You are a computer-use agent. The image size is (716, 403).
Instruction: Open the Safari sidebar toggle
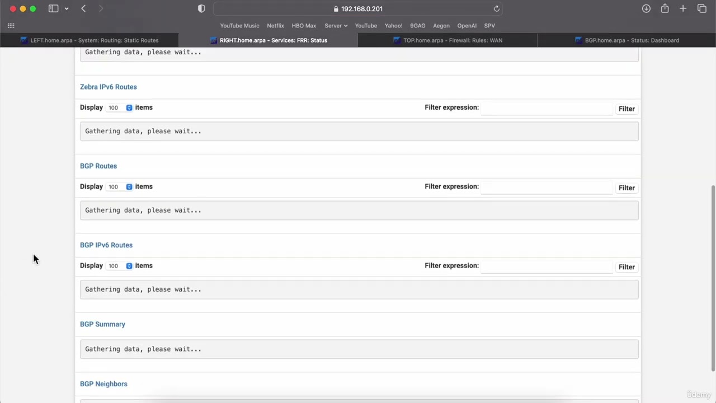(54, 8)
